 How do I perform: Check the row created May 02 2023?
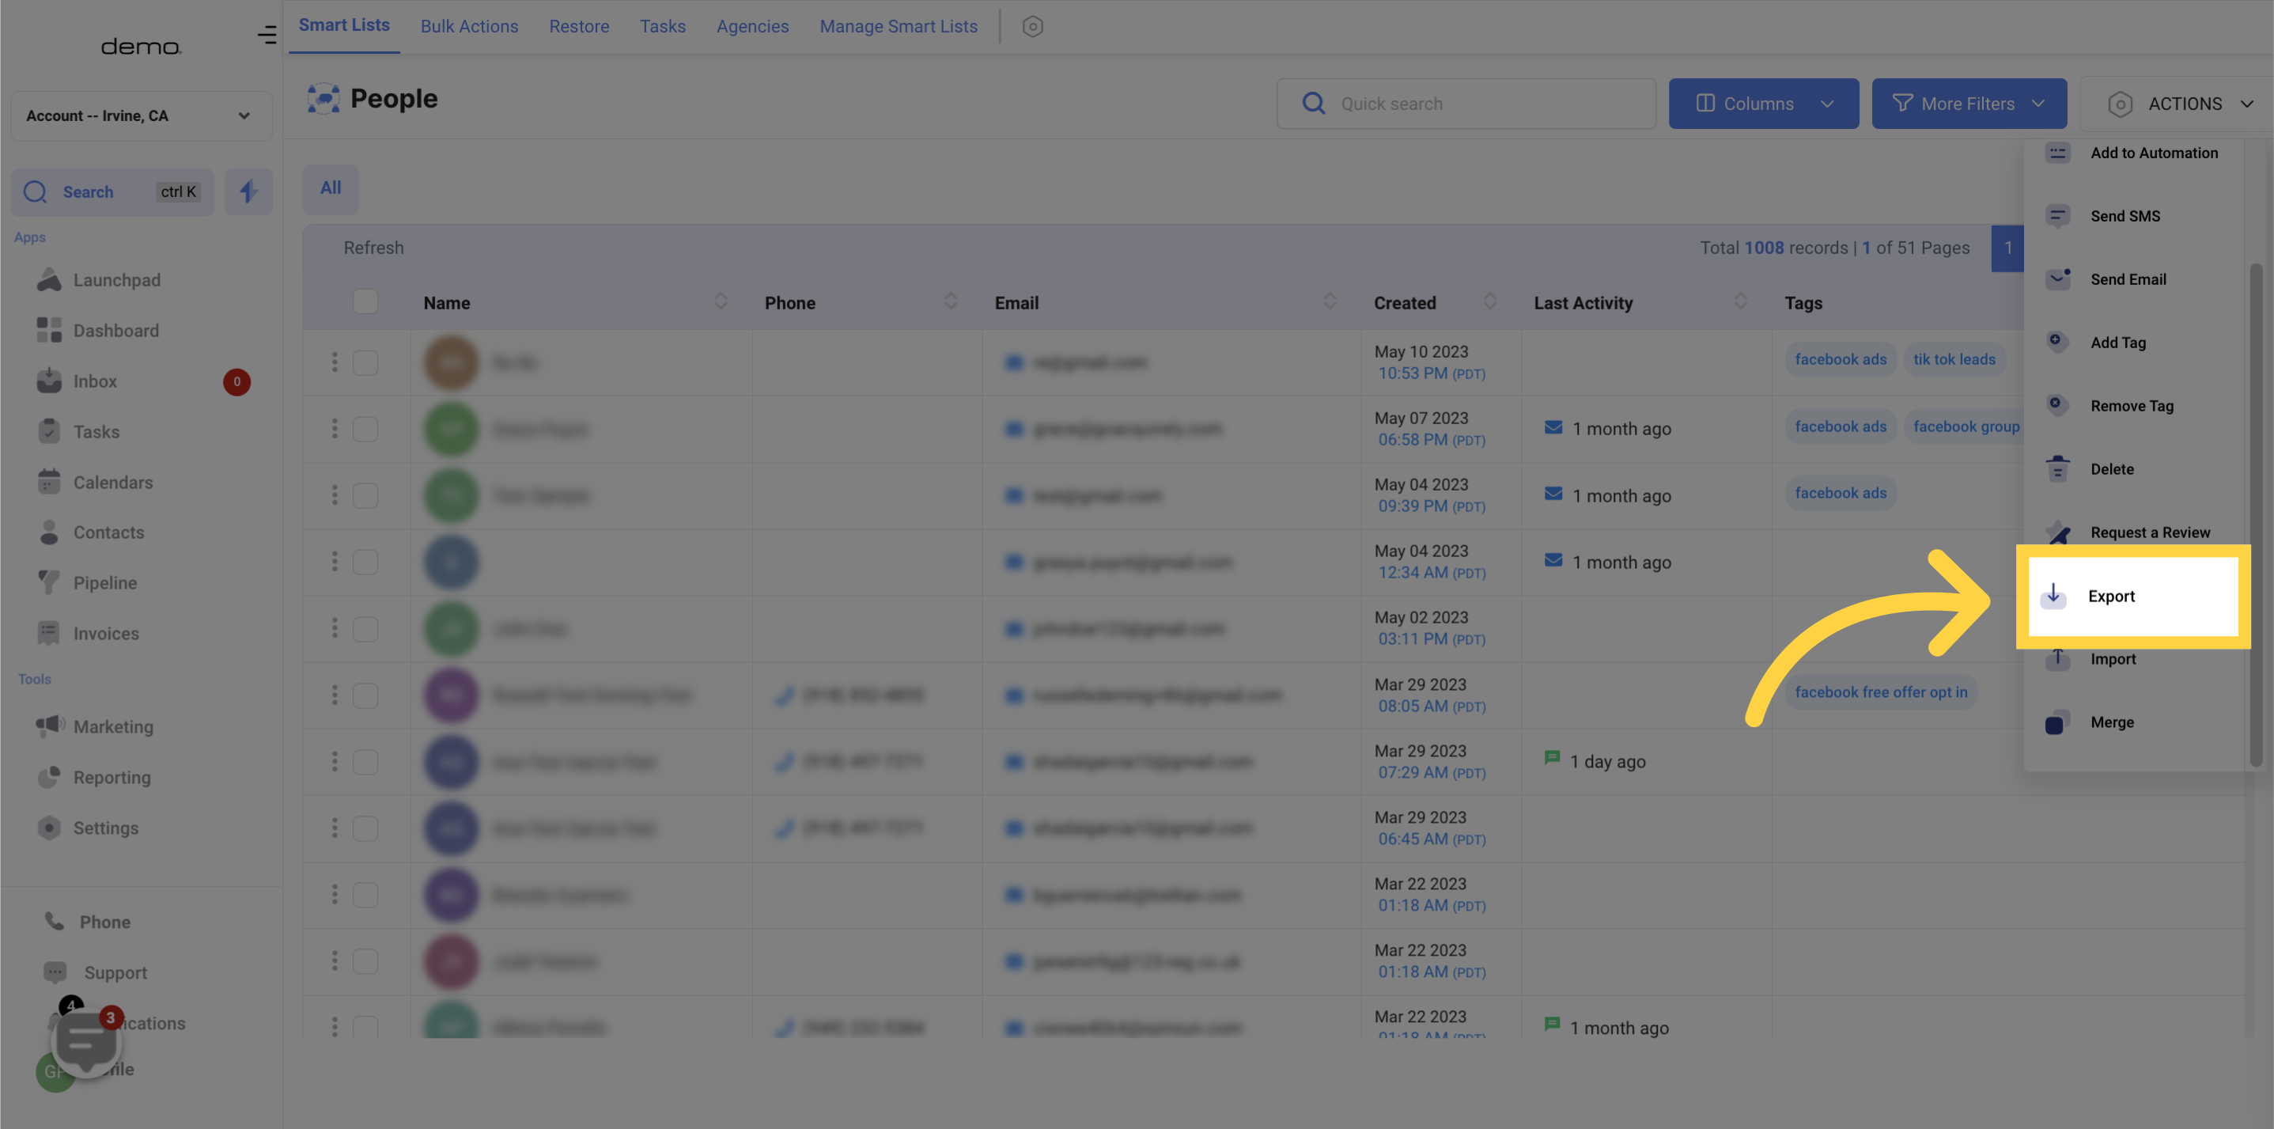pos(365,628)
